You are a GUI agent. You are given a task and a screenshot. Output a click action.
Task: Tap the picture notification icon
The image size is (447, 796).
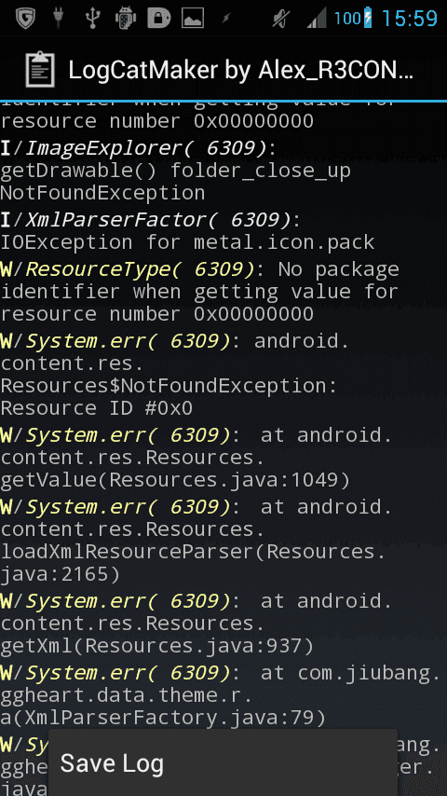coord(193,19)
